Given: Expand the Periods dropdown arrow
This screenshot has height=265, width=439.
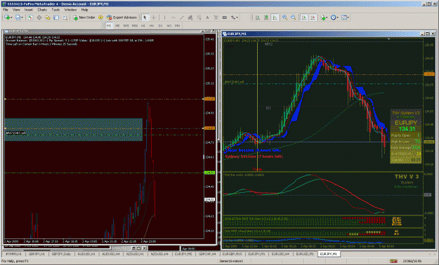Looking at the screenshot, I should click(x=337, y=18).
